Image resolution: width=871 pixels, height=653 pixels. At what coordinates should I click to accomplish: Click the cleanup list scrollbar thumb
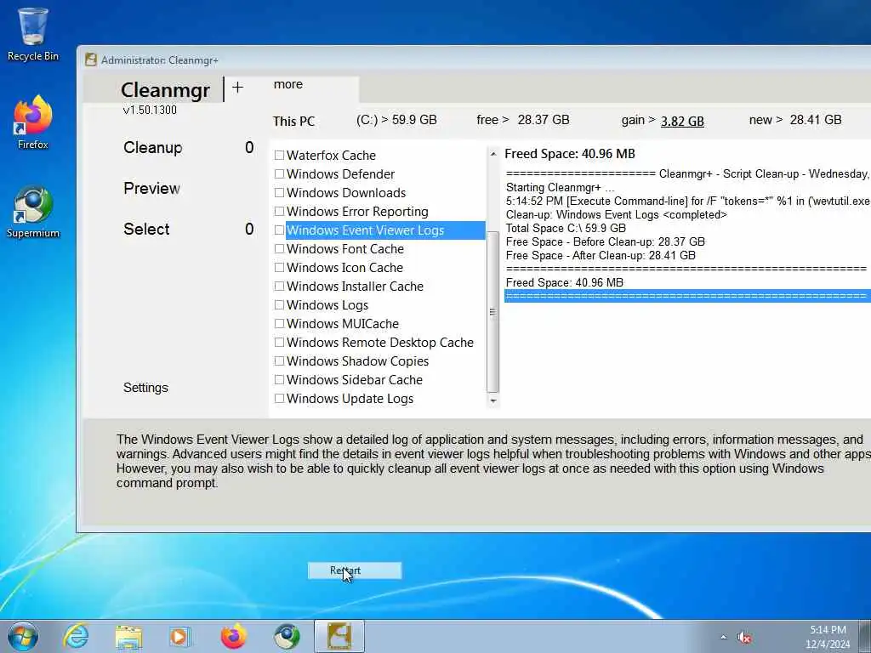tap(492, 311)
